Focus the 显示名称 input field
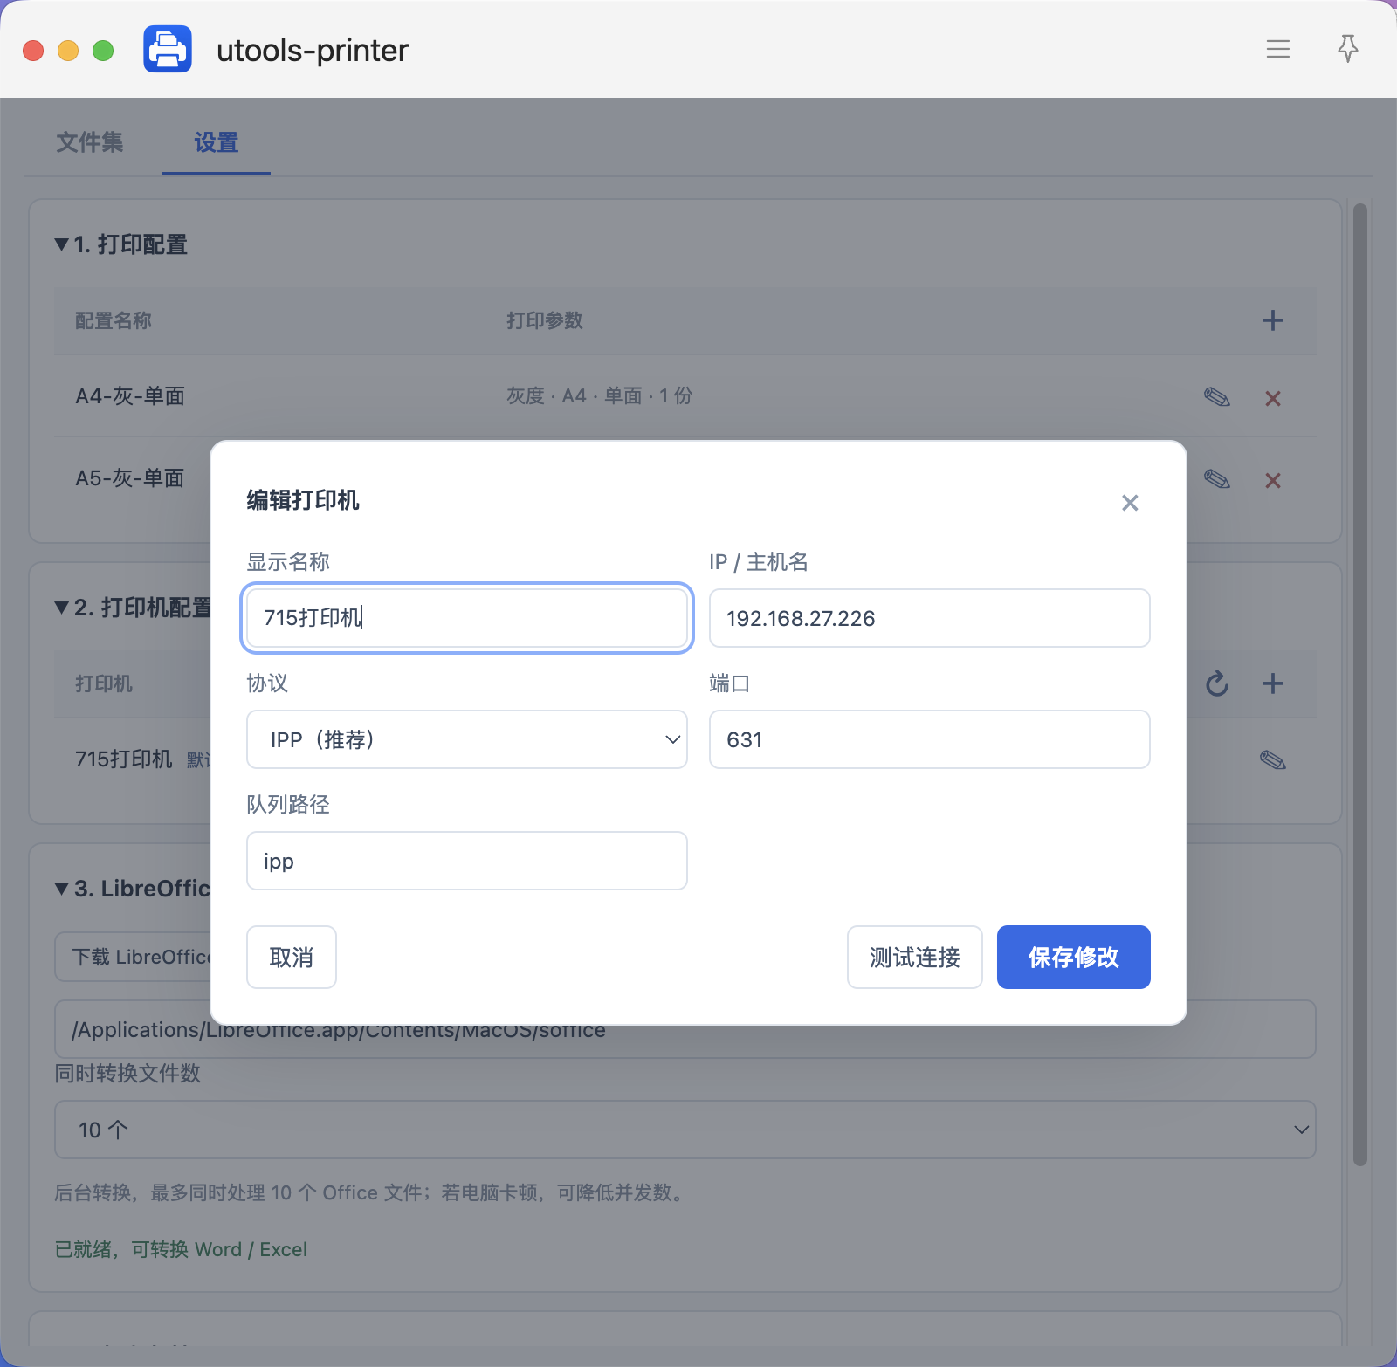 coord(467,618)
